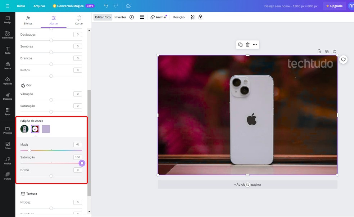354x217 pixels.
Task: Open the Apps sidebar panel
Action: click(x=8, y=112)
